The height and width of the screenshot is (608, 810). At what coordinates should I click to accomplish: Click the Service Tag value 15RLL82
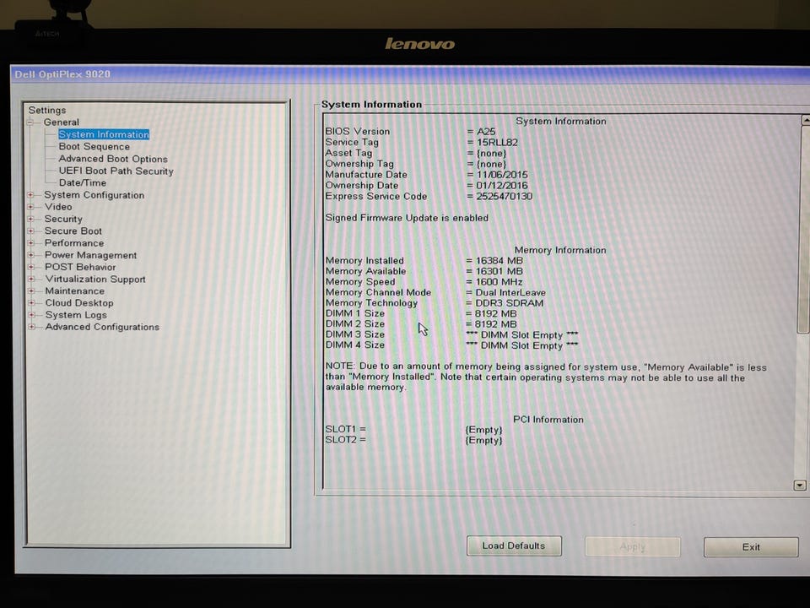(497, 142)
